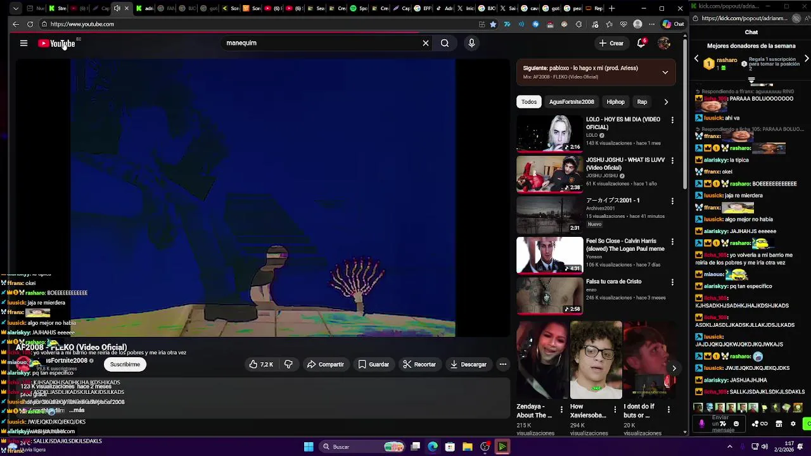811x456 pixels.
Task: Expand the Siguiente mix playlist chevron
Action: [665, 72]
